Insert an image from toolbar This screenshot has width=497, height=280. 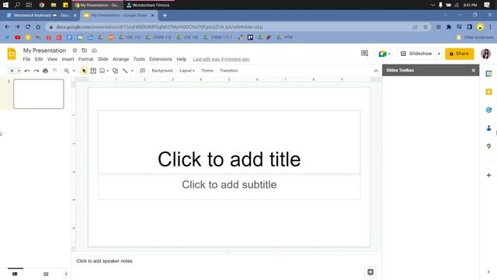pyautogui.click(x=102, y=71)
